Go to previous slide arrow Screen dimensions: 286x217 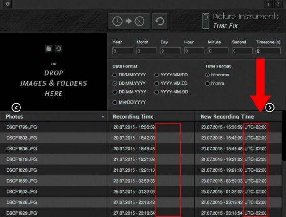(x=16, y=108)
